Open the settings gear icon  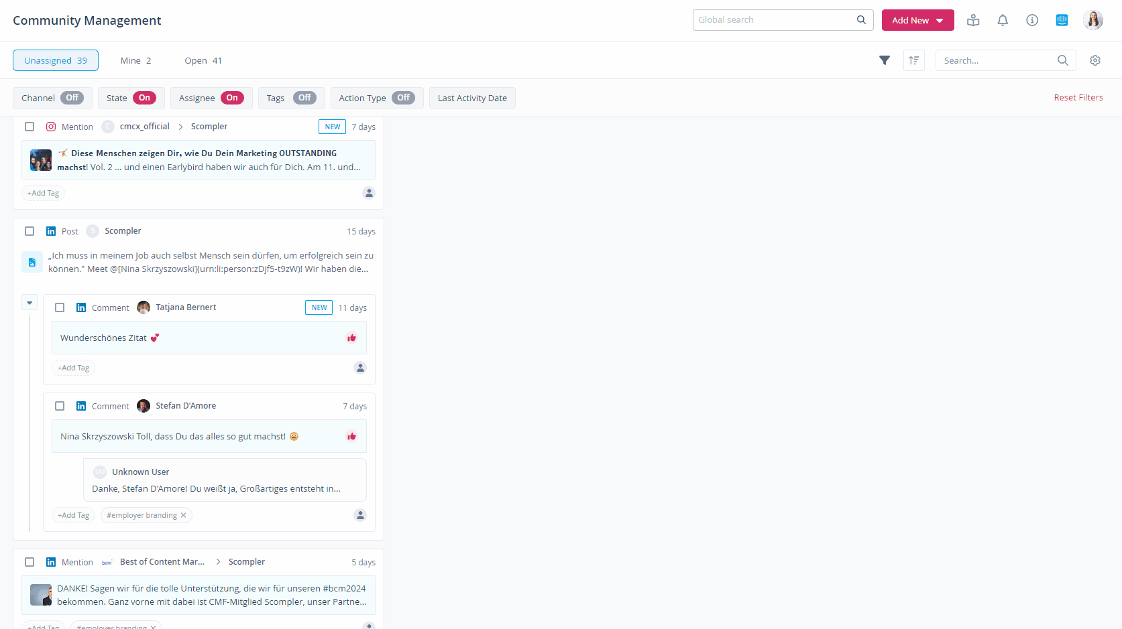tap(1095, 60)
